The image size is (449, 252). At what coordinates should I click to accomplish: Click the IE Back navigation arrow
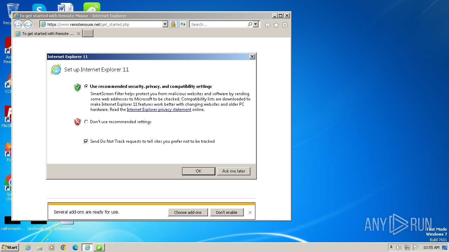coord(18,24)
